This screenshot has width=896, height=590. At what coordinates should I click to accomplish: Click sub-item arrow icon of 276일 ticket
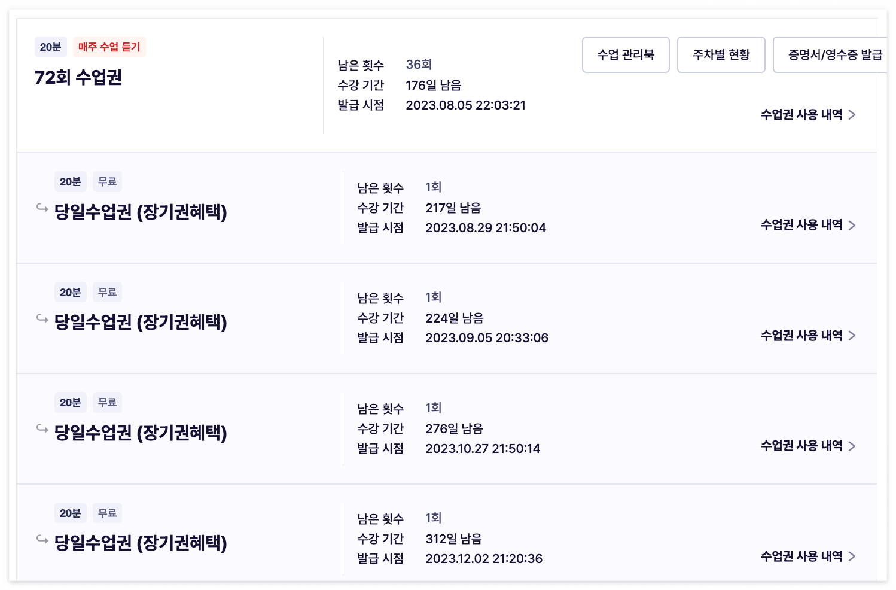pos(42,428)
